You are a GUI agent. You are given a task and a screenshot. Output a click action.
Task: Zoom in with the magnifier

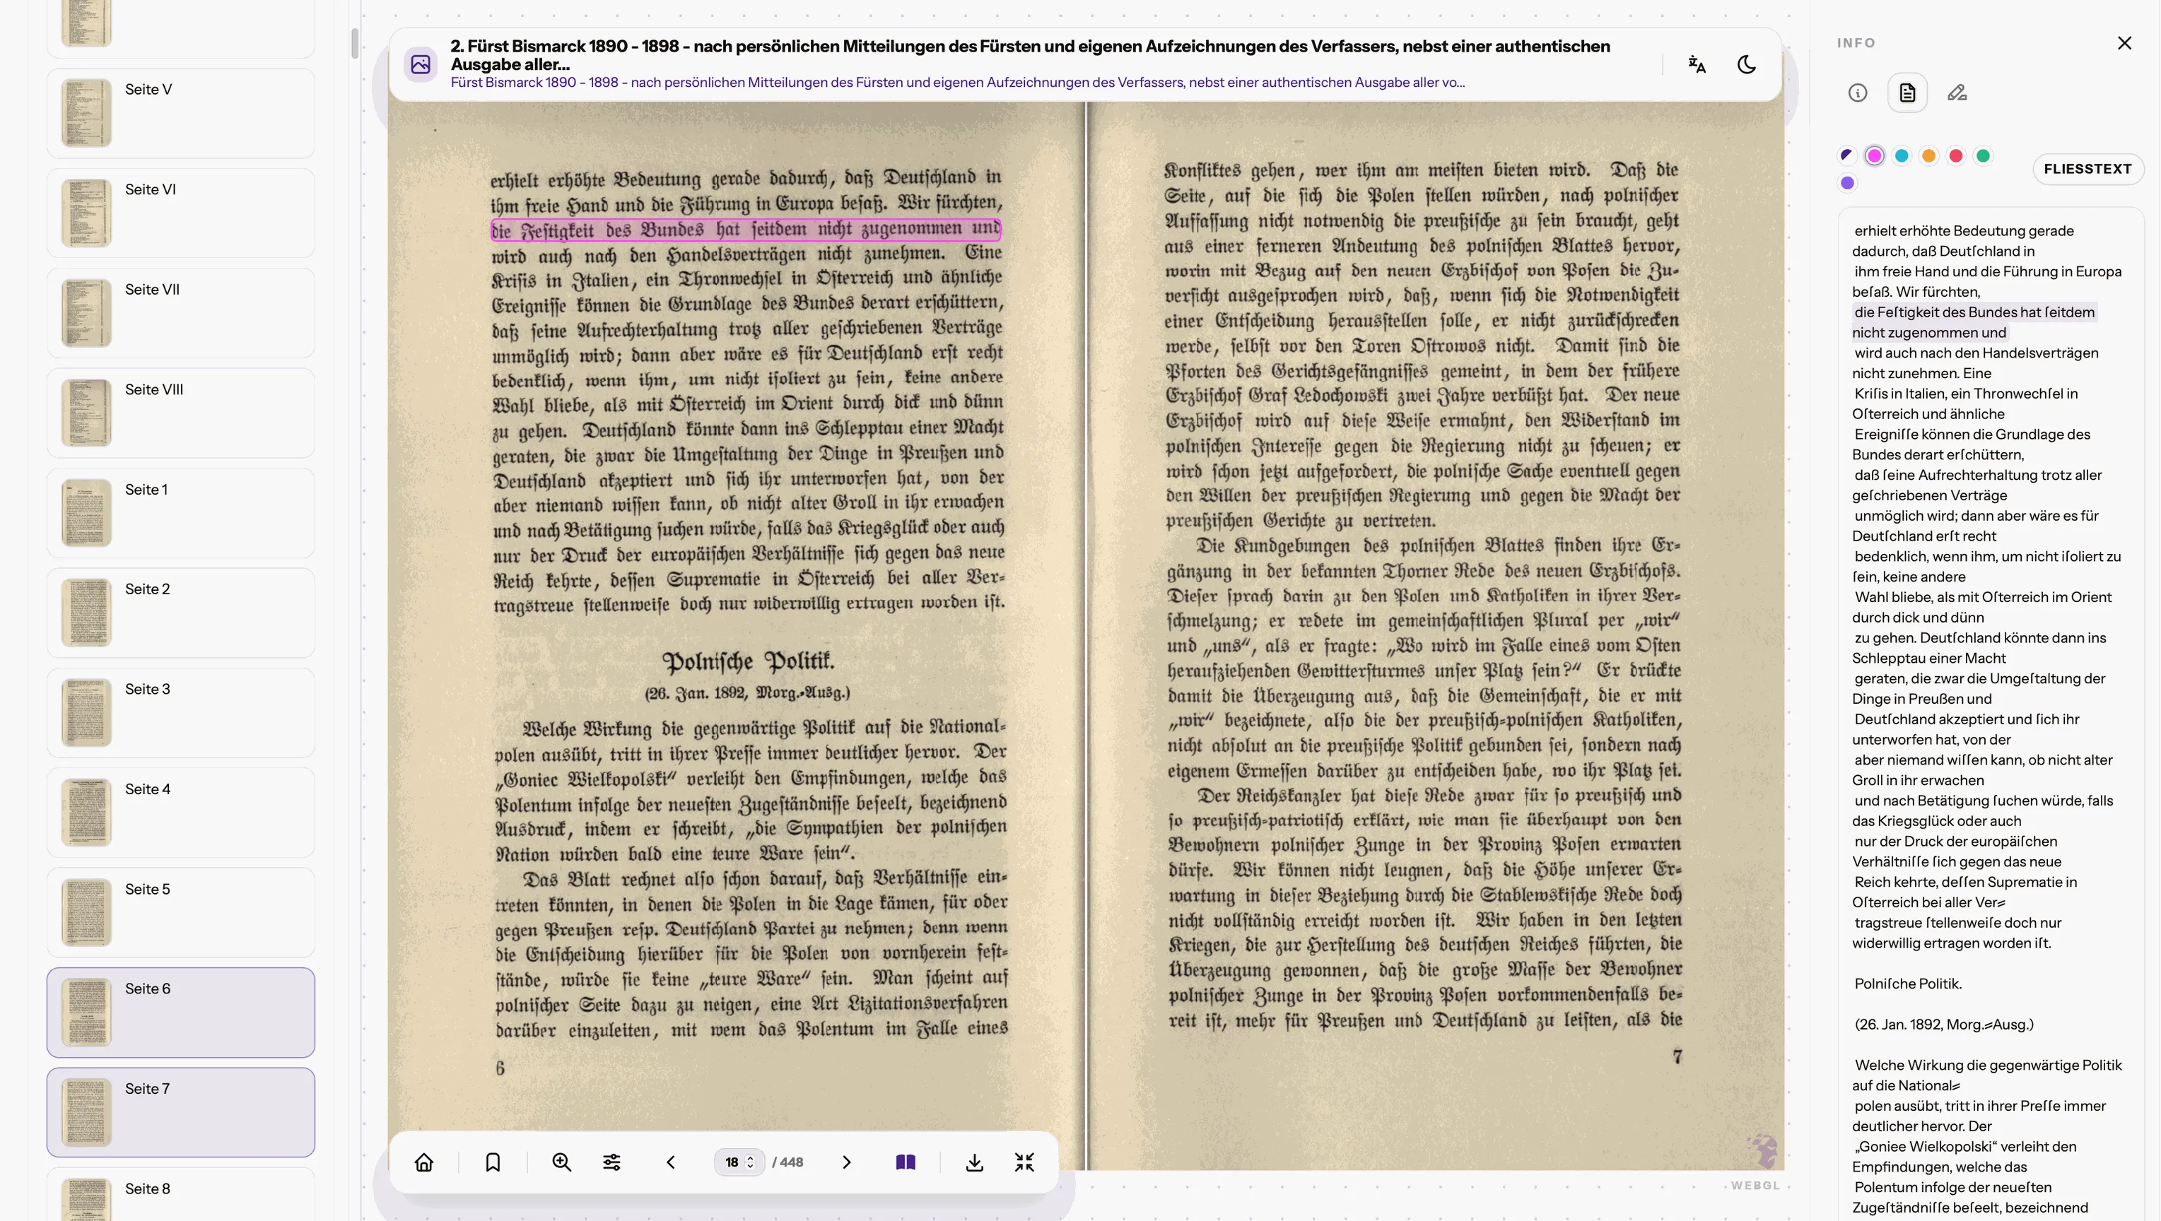561,1162
